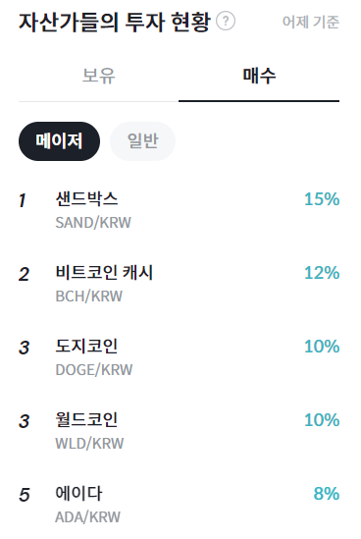
Task: Select the 매수 tab
Action: pyautogui.click(x=259, y=76)
